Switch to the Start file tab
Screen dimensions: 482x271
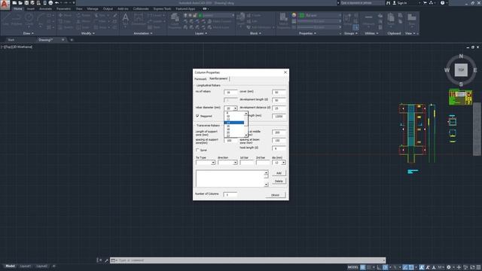tap(11, 40)
